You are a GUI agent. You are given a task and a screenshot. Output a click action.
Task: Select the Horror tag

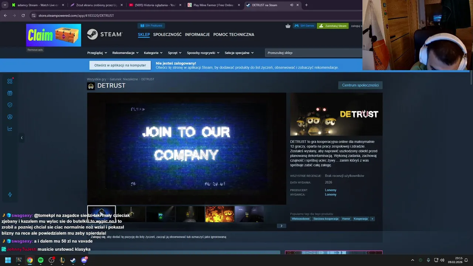pos(346,219)
